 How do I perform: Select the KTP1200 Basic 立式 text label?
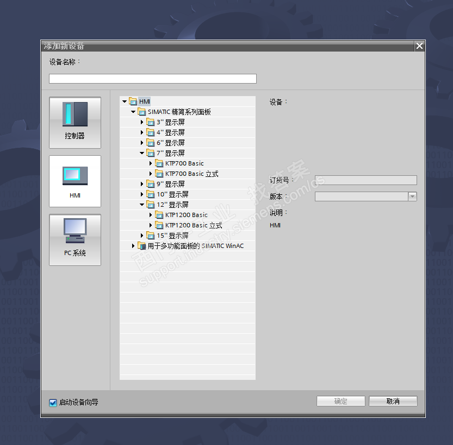point(194,225)
